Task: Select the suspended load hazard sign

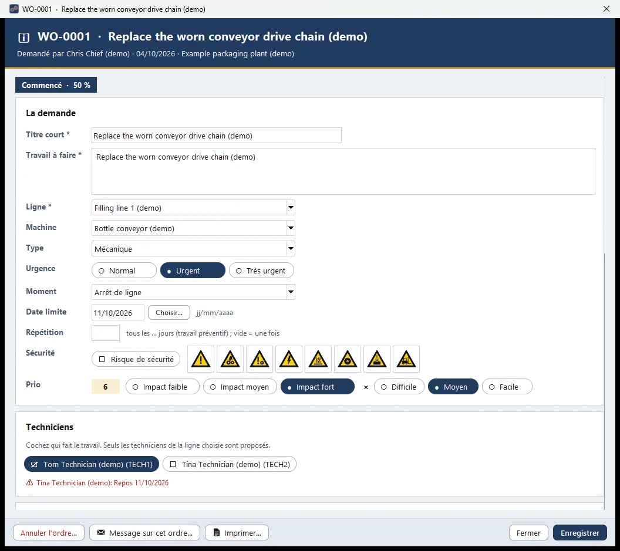Action: (x=377, y=359)
